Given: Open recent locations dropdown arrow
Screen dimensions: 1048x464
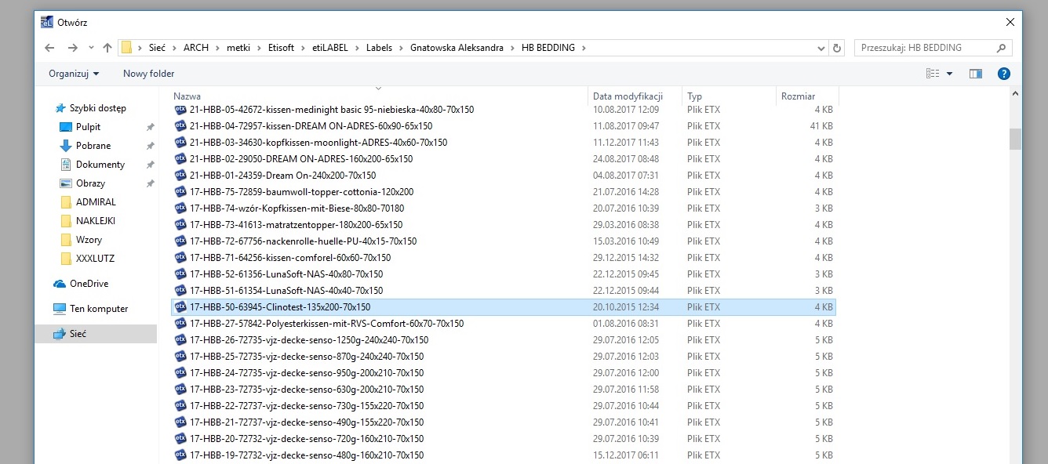Looking at the screenshot, I should click(x=92, y=48).
